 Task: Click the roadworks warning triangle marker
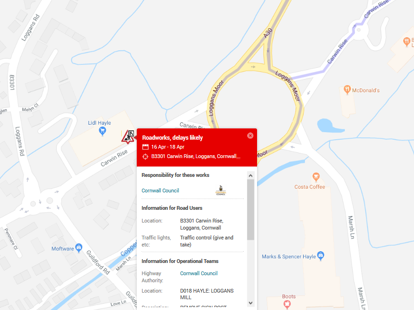click(128, 137)
